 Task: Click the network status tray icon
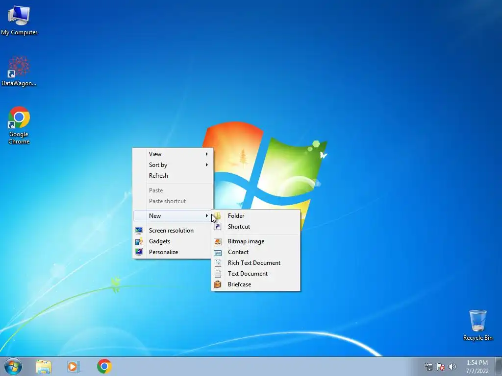point(428,367)
